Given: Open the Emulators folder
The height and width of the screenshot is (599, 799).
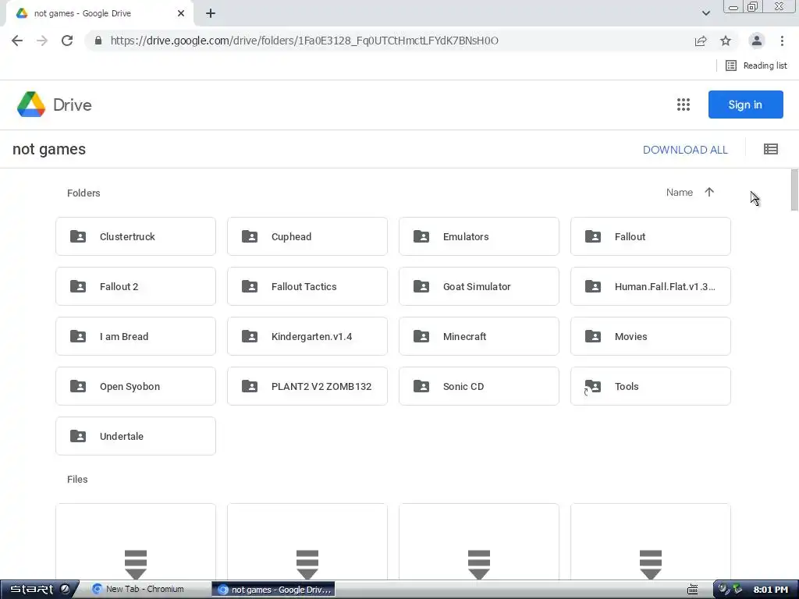Looking at the screenshot, I should tap(479, 236).
